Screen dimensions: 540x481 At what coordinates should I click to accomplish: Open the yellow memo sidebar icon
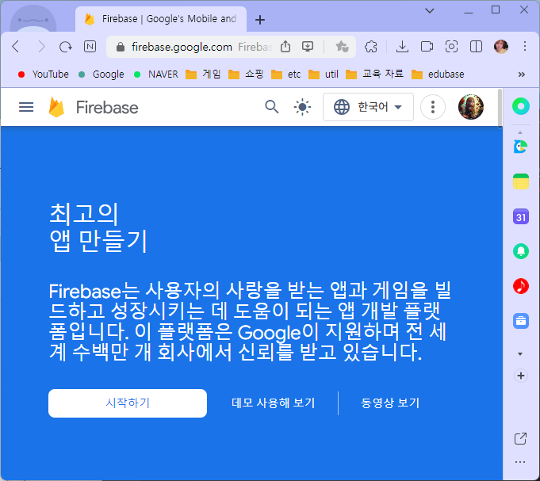521,181
